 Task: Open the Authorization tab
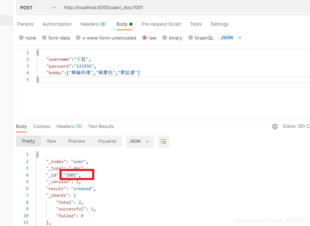57,24
